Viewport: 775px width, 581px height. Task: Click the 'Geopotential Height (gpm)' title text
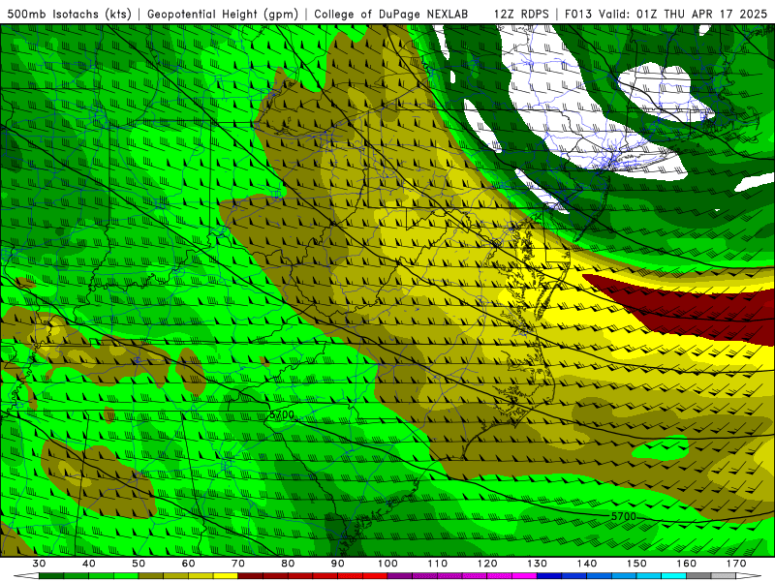click(223, 14)
